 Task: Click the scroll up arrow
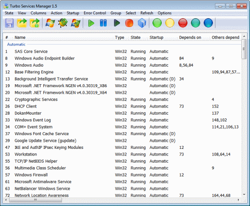point(244,36)
